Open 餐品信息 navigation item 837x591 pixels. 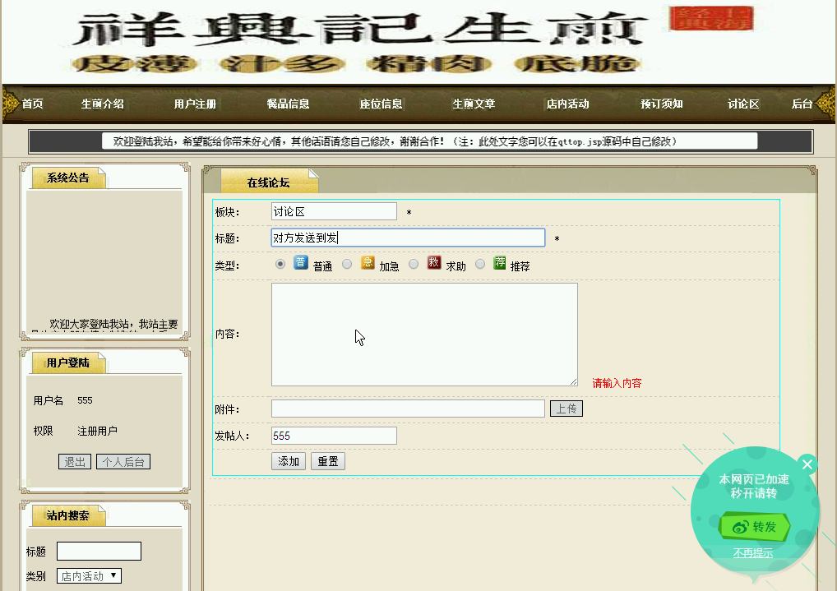coord(289,104)
